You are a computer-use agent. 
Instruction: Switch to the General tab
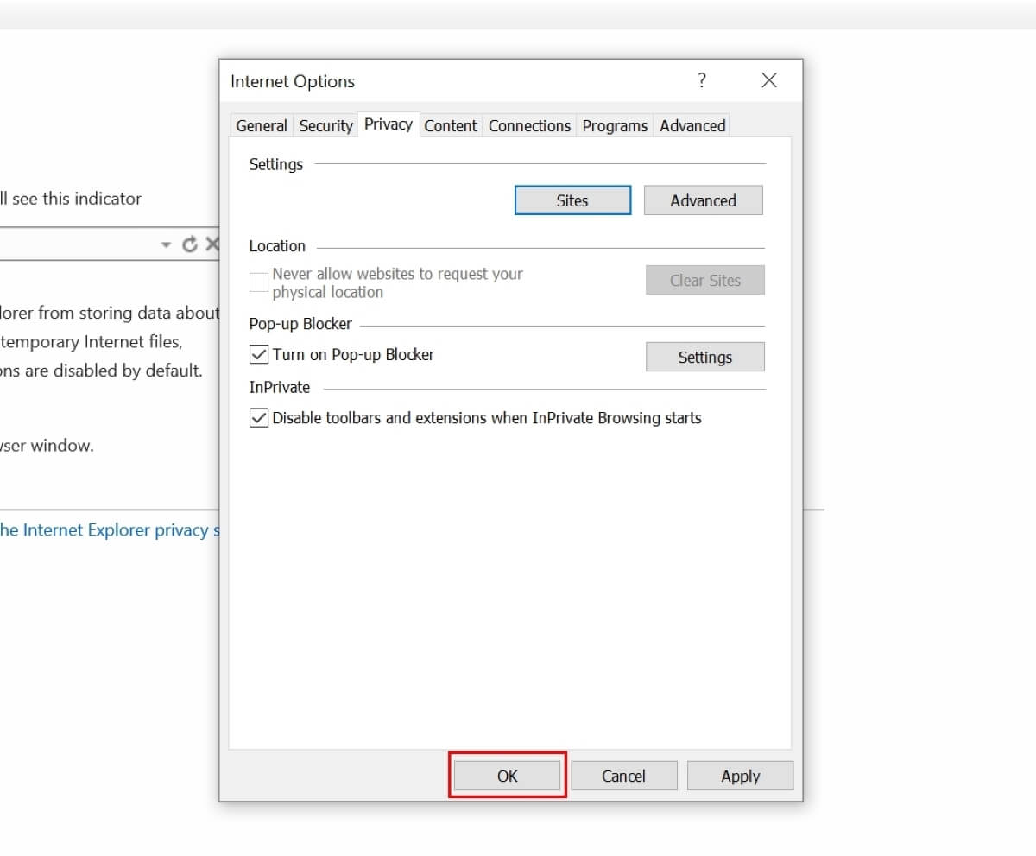261,125
